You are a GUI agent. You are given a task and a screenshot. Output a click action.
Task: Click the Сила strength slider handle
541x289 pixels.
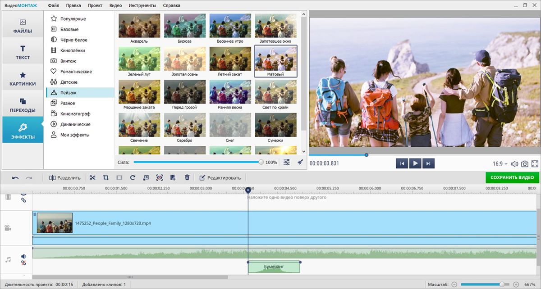click(x=261, y=162)
